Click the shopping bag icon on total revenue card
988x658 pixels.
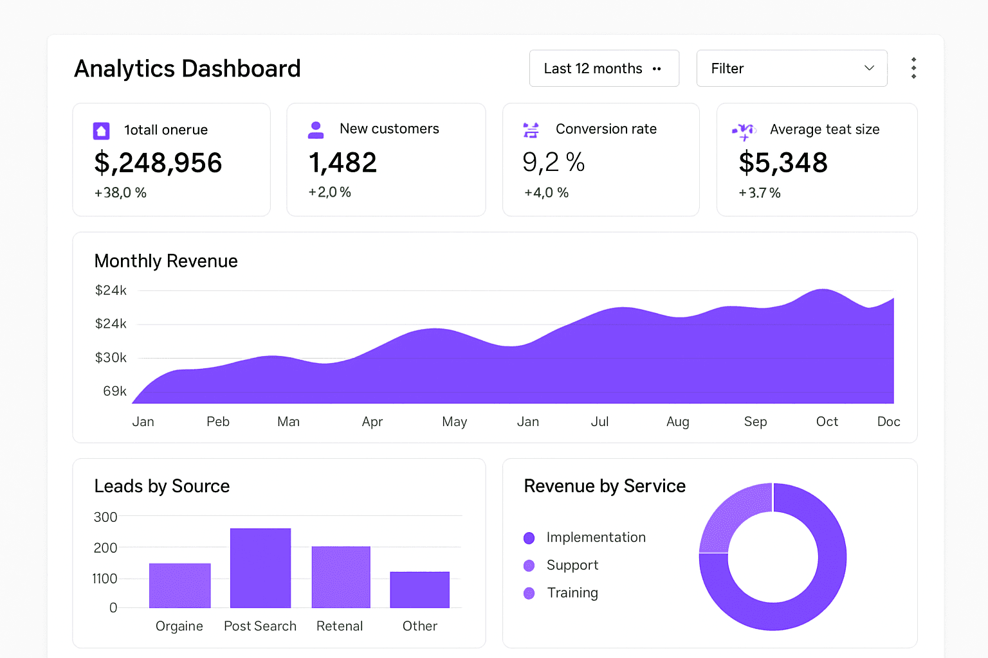point(101,130)
